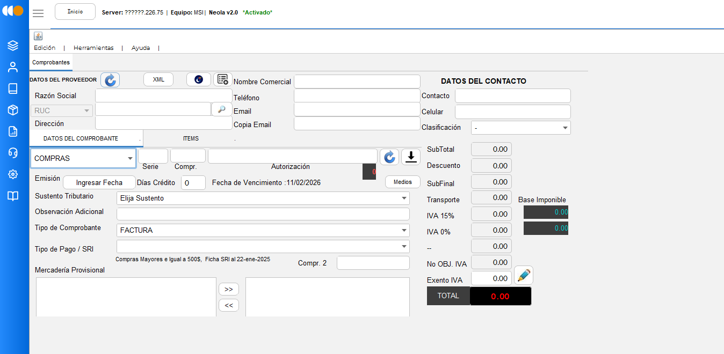Open the settings gear in the sidebar
The image size is (724, 354).
click(13, 174)
